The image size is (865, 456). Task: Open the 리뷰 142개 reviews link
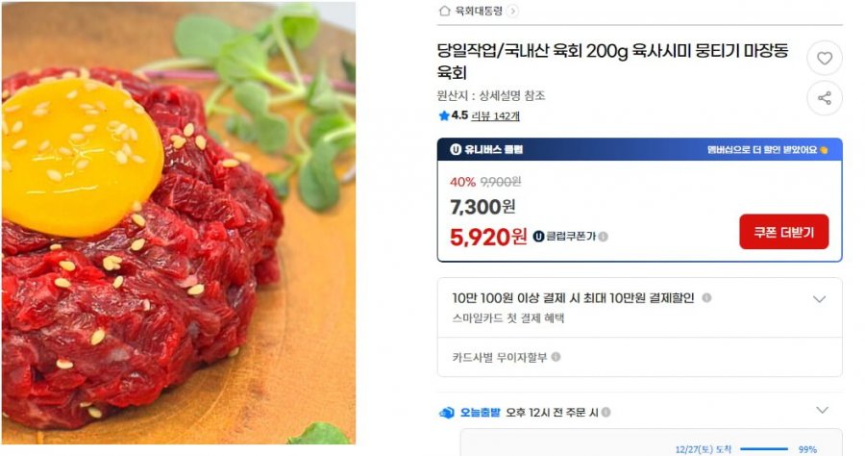495,115
